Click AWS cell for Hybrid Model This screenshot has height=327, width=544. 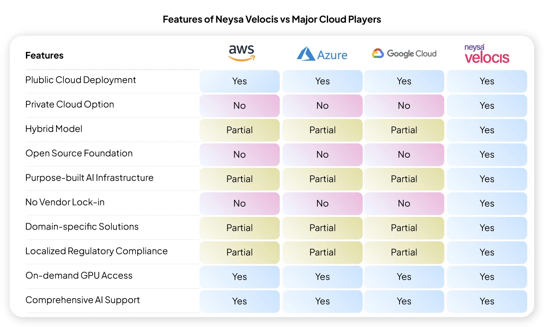click(x=240, y=130)
